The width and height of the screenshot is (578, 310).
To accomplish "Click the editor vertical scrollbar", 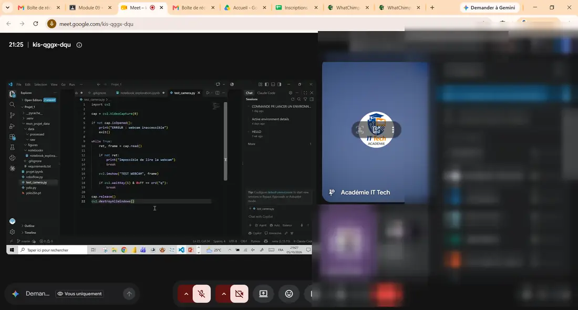I will 225,141.
